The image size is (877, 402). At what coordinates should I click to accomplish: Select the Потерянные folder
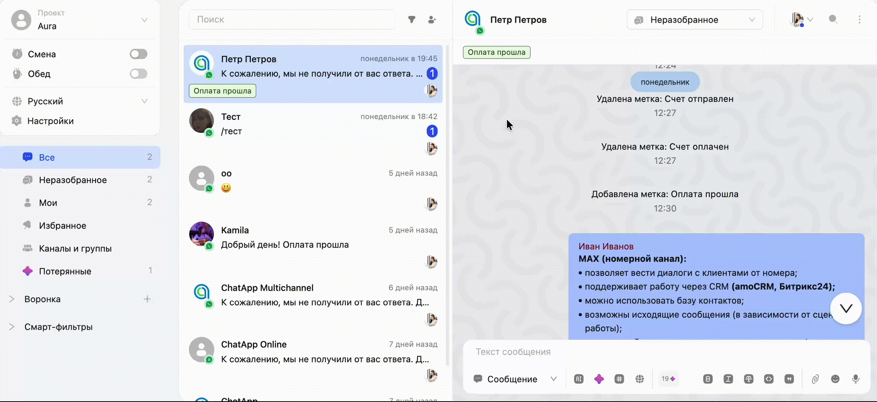65,271
